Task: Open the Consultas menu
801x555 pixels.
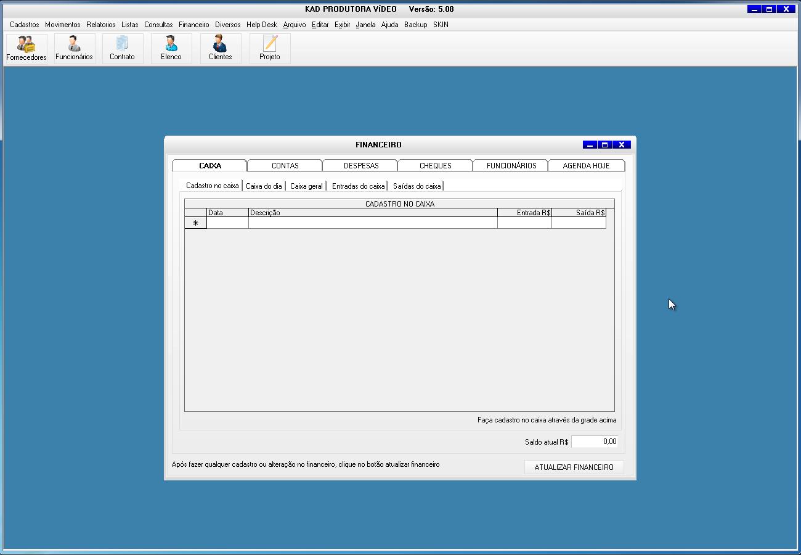Action: pyautogui.click(x=158, y=25)
